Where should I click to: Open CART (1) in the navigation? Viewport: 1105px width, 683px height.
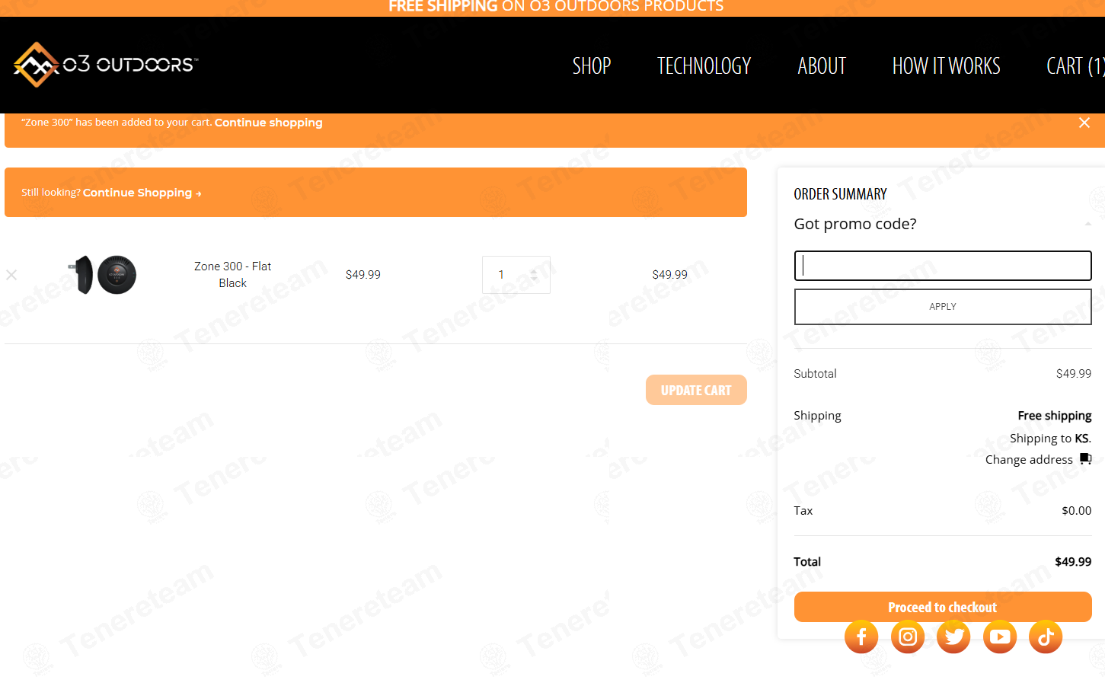pos(1075,66)
